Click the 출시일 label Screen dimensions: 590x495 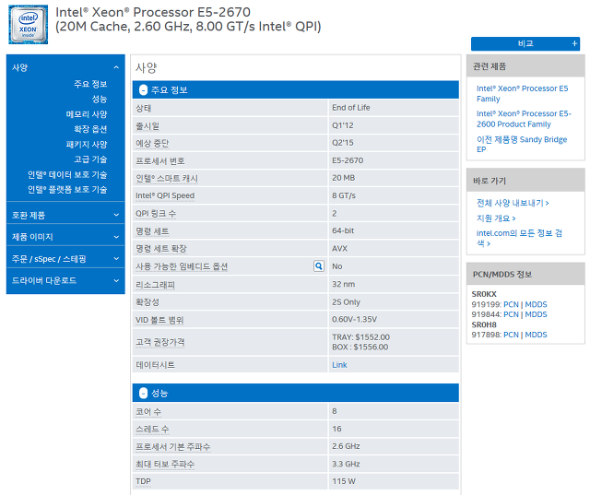[x=147, y=126]
